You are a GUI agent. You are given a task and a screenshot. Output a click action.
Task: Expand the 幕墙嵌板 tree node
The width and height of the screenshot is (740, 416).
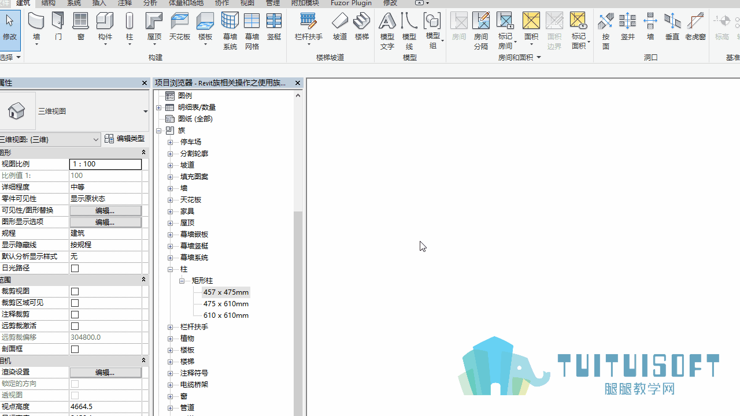[171, 234]
